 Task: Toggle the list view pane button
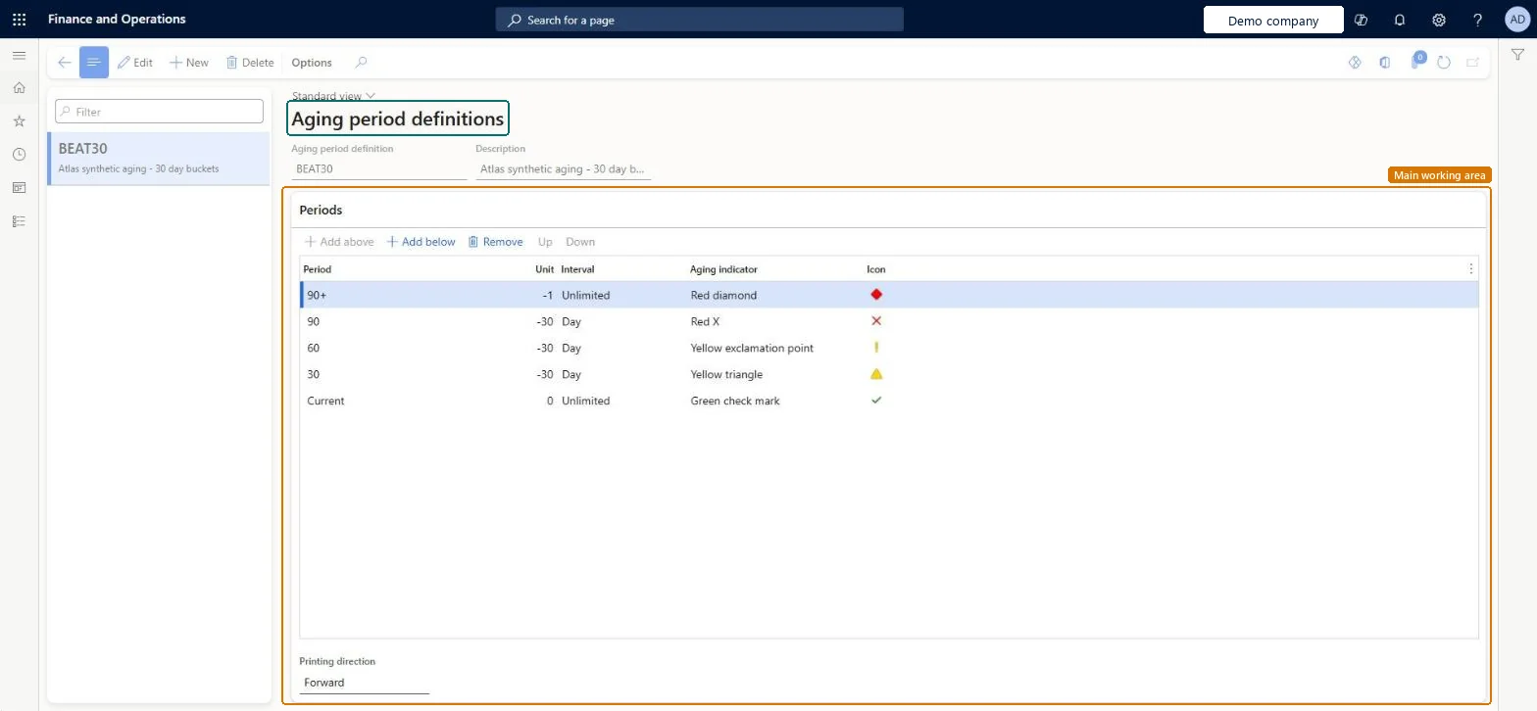(94, 63)
